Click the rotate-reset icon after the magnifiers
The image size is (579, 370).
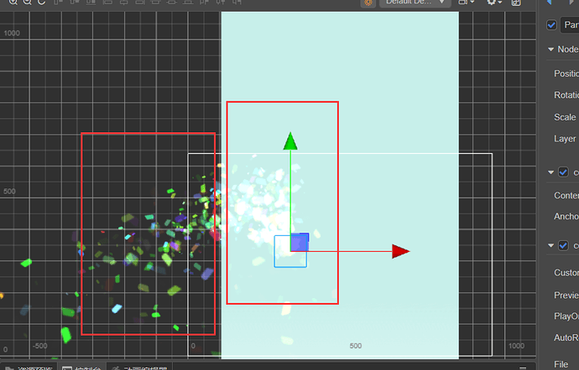(x=42, y=2)
